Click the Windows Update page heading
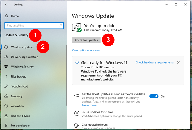The image size is (192, 130). pyautogui.click(x=93, y=16)
